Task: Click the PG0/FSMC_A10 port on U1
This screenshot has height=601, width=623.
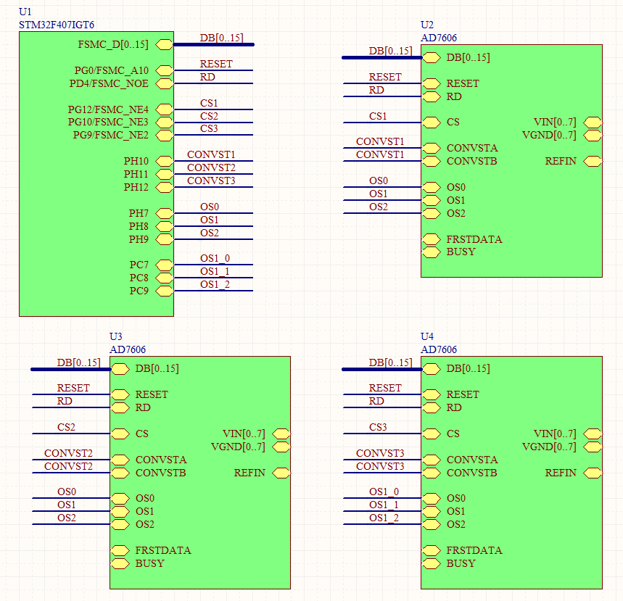Action: tap(164, 71)
